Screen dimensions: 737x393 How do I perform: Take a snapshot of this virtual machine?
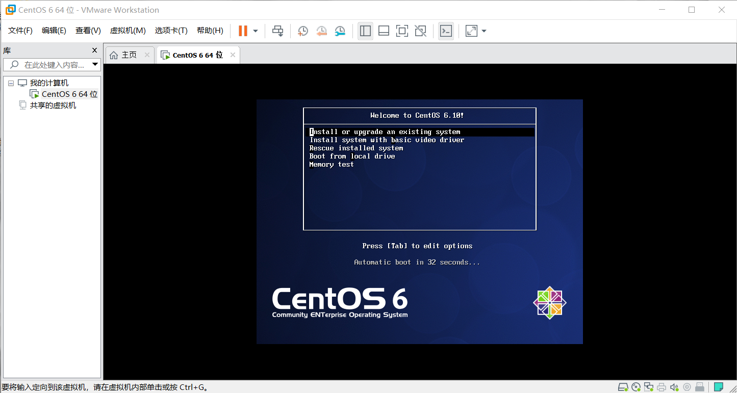point(303,31)
